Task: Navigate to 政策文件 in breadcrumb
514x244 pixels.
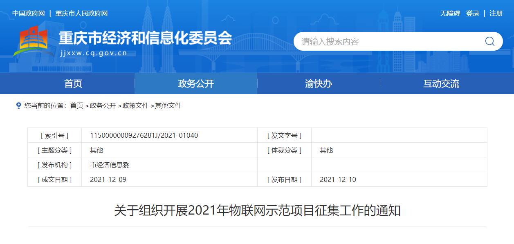Action: pos(135,106)
